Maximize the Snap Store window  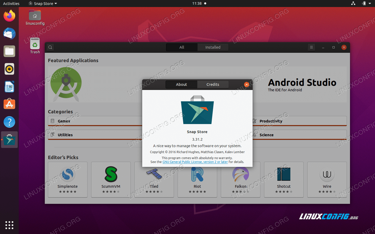pos(334,47)
